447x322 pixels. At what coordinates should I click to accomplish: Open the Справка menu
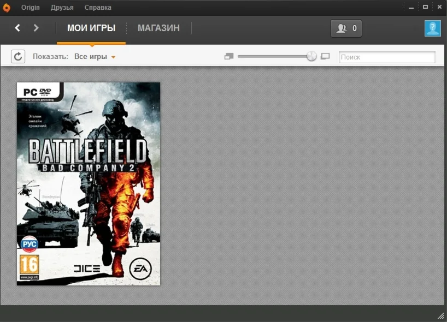point(97,7)
